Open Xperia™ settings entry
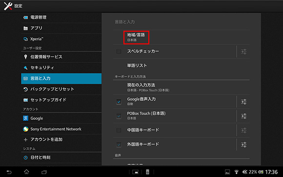The height and width of the screenshot is (177, 283). click(x=61, y=39)
